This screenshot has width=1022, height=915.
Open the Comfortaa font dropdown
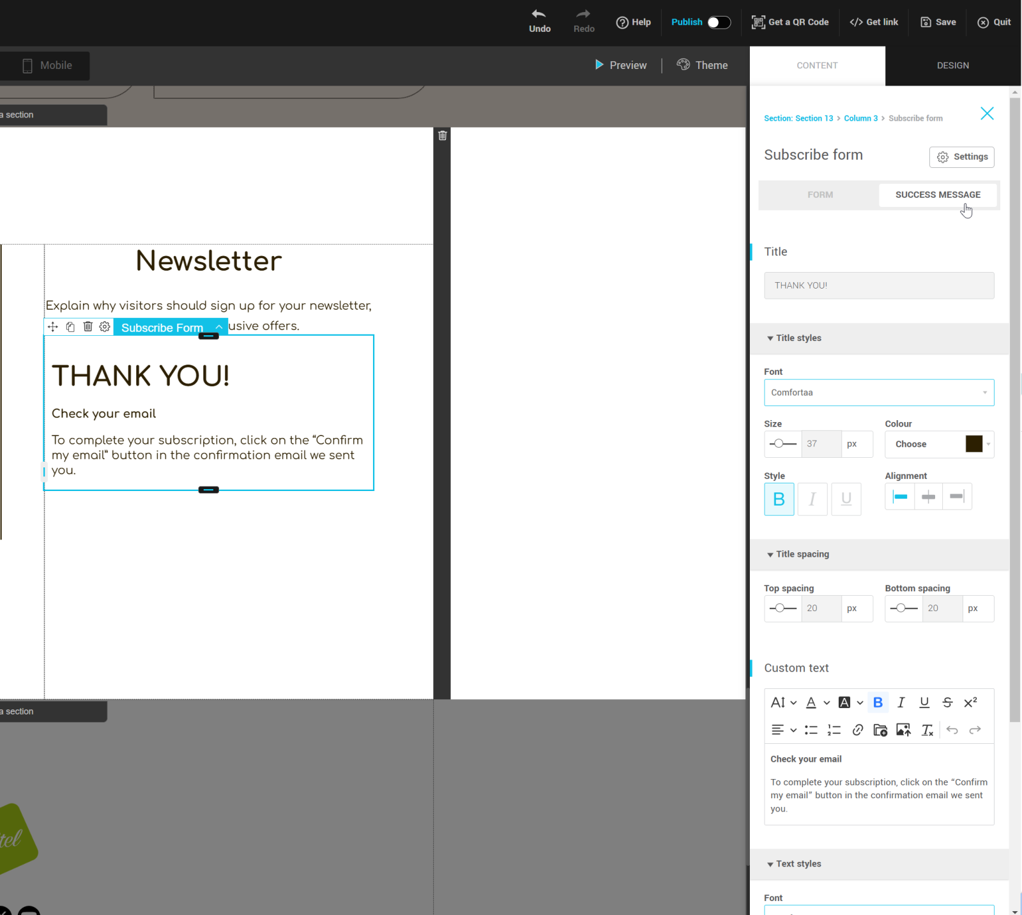point(878,393)
